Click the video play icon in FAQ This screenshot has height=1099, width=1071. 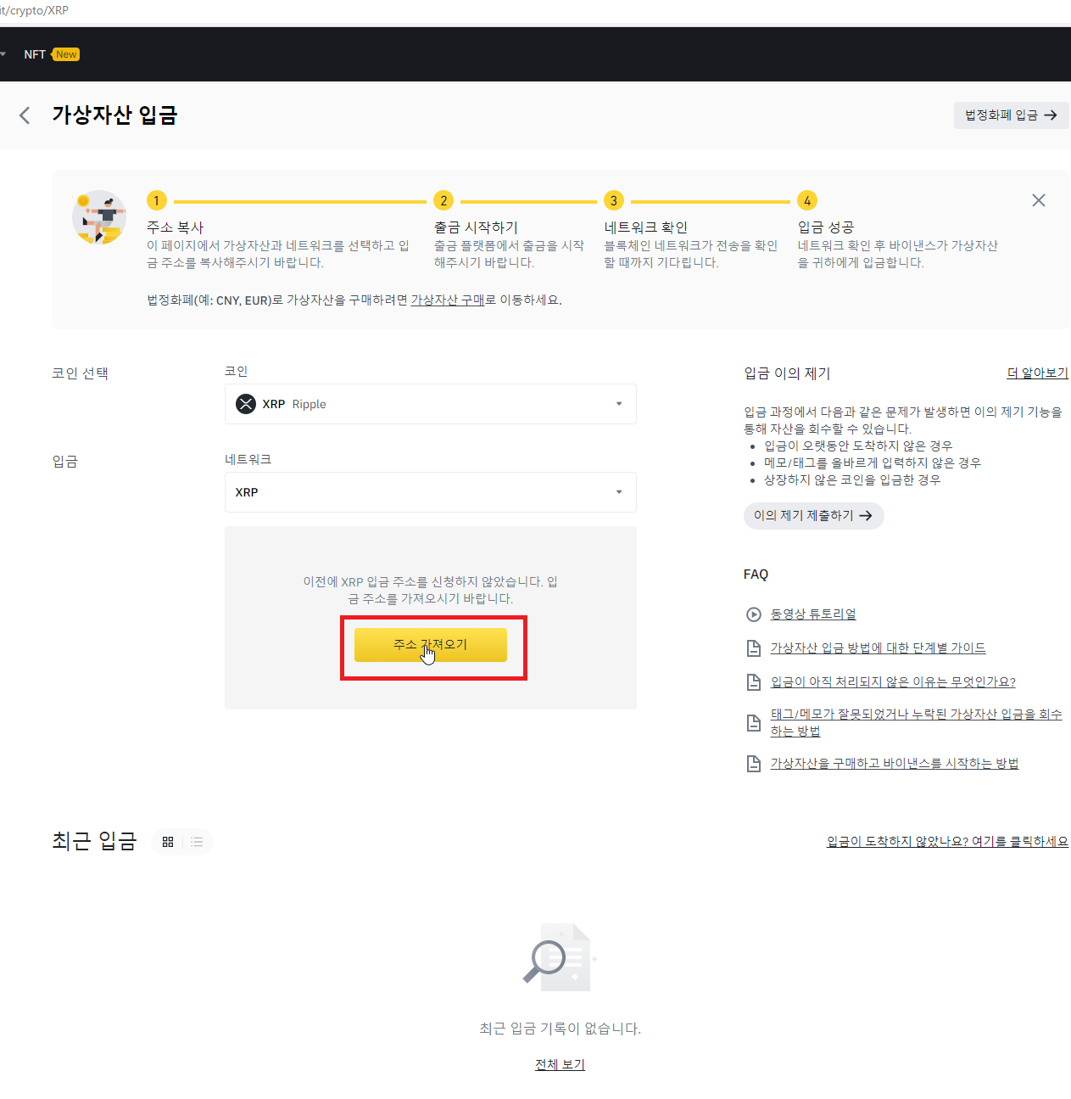point(753,614)
